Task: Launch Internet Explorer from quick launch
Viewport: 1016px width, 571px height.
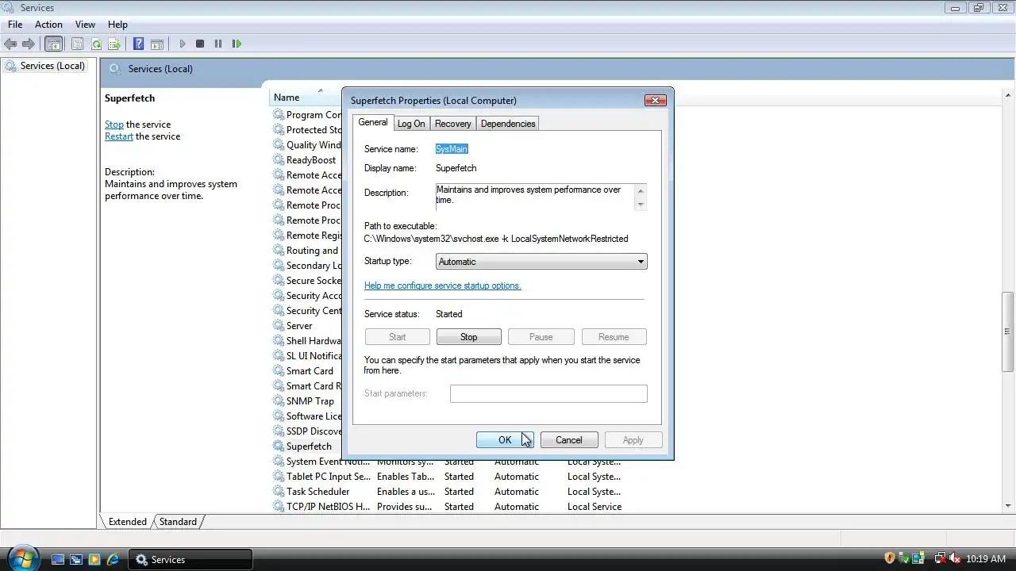Action: (114, 559)
